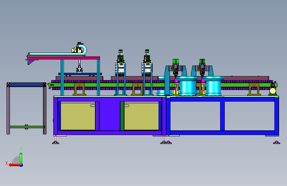
Task: Select the leftmost leveling foot of purple frame
Action: 56,140
